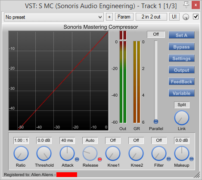
Task: Click the Set A button
Action: [181, 35]
